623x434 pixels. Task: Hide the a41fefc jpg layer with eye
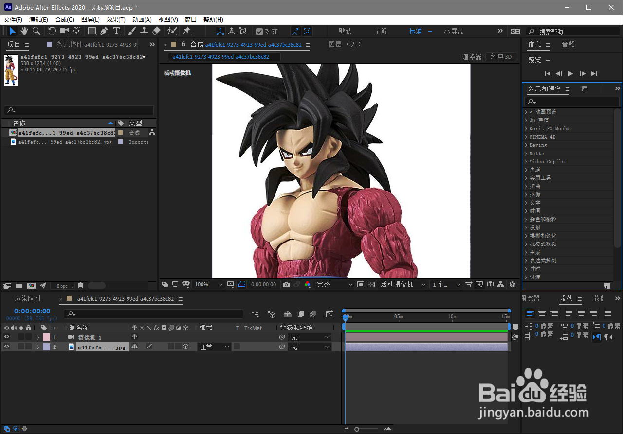pos(7,347)
